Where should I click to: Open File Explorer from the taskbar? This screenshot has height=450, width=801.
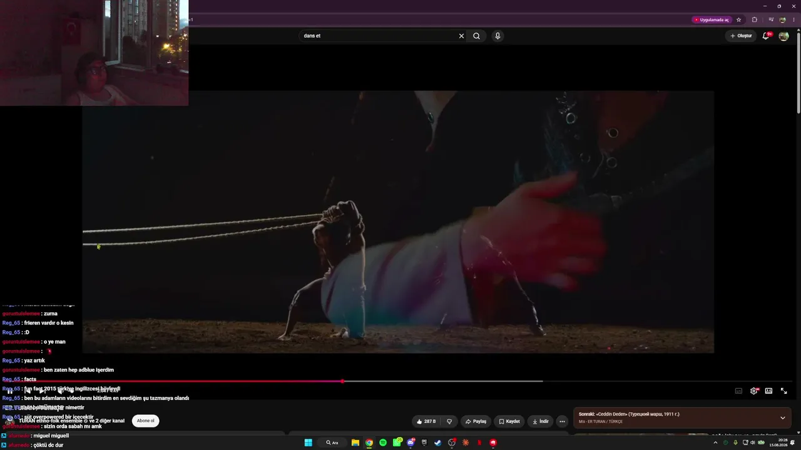[x=355, y=442]
